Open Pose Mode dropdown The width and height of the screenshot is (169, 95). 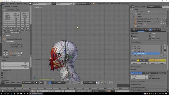click(28, 83)
